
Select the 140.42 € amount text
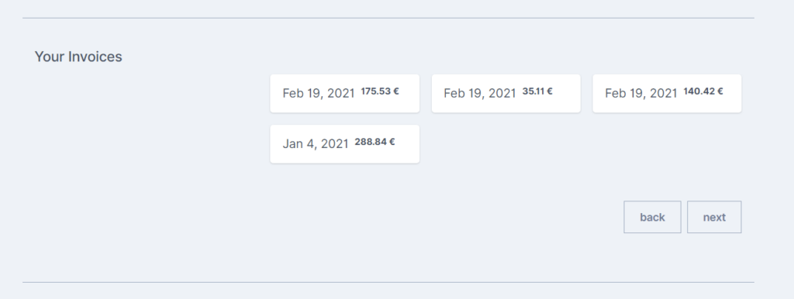703,91
